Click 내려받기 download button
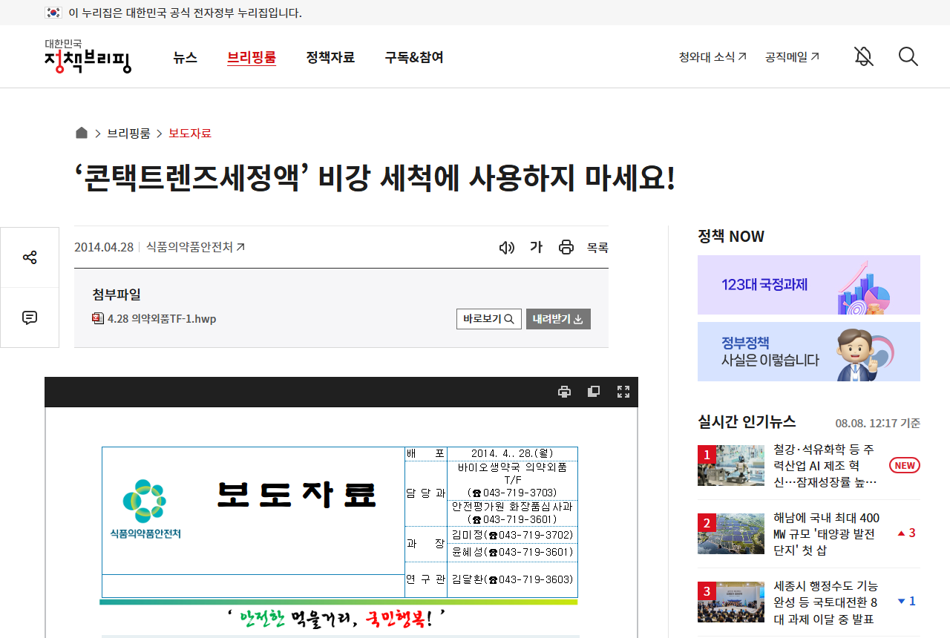Screen dimensions: 950x638 point(558,319)
